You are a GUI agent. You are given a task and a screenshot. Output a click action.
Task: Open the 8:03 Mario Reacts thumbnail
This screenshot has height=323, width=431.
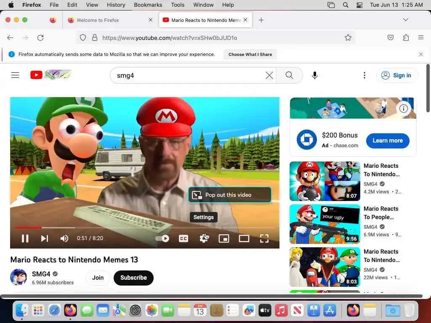coord(325,267)
